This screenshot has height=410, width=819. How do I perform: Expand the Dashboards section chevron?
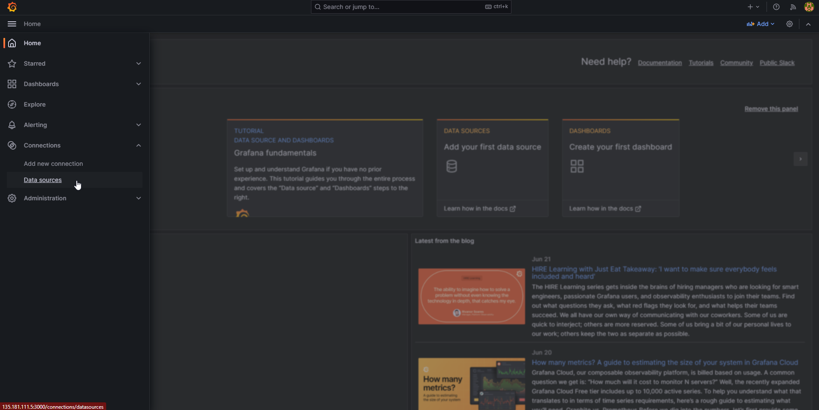click(139, 84)
